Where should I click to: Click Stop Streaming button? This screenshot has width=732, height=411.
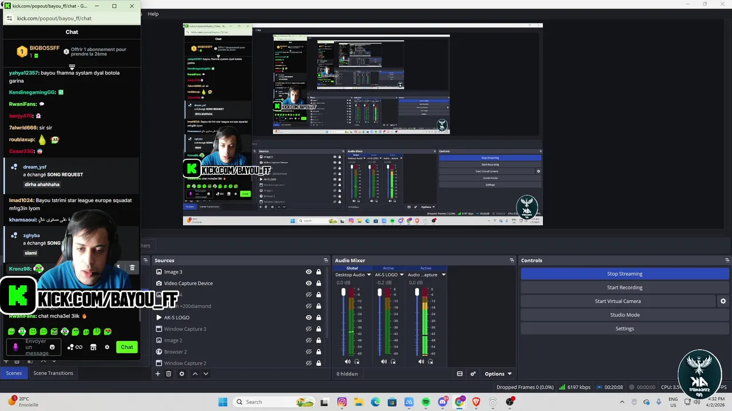pos(624,273)
